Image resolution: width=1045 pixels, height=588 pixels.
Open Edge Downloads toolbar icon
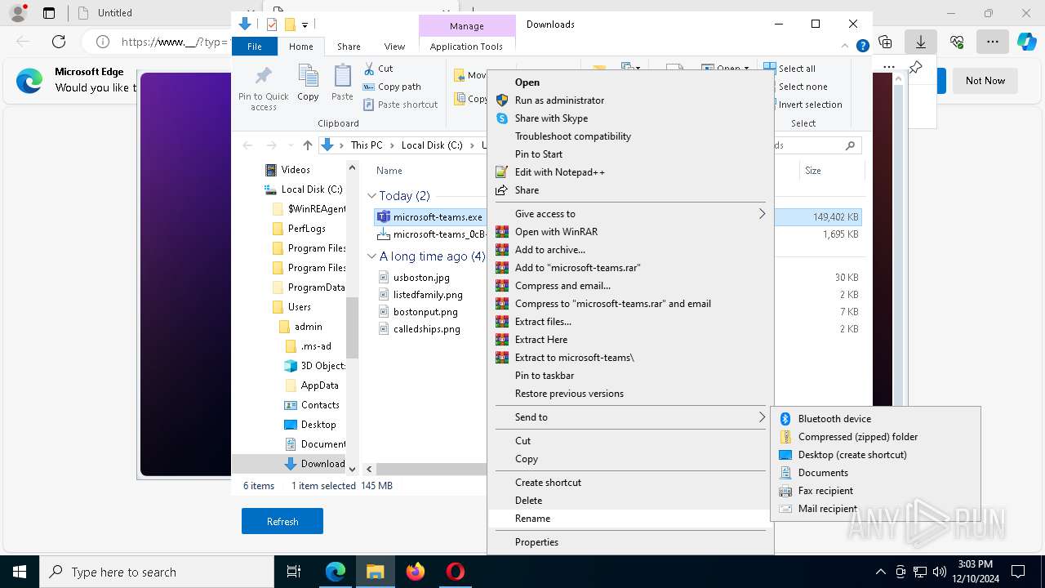click(x=921, y=42)
